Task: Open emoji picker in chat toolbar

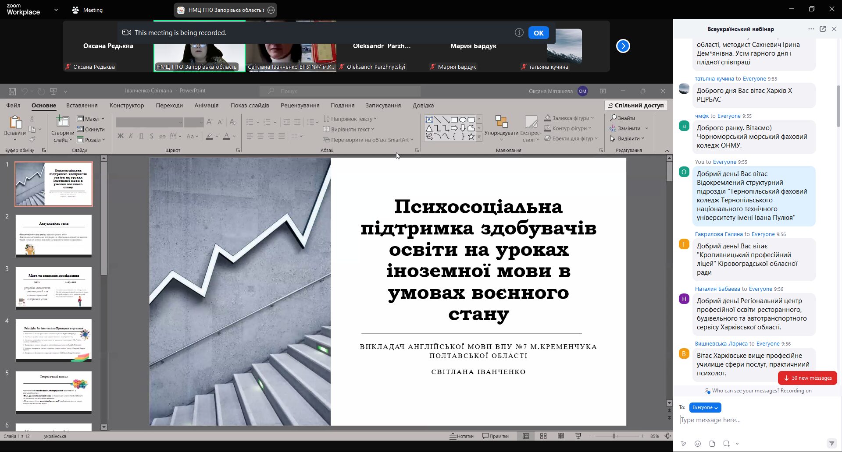Action: pos(698,444)
